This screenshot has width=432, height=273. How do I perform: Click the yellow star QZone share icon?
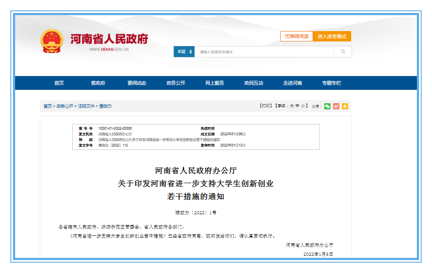[345, 106]
